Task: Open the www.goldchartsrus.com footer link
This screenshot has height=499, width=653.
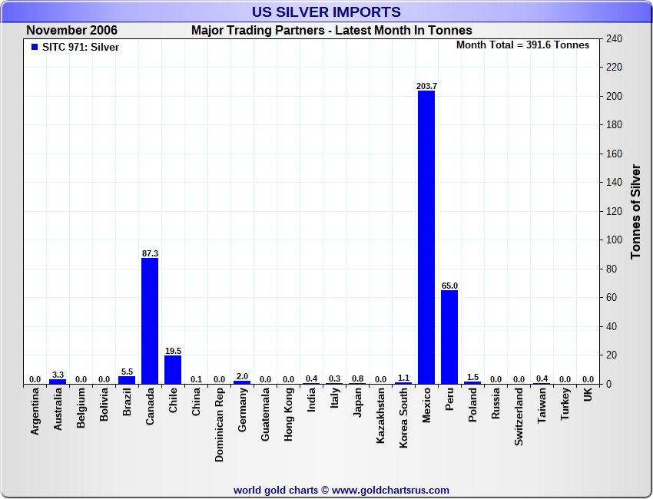Action: coord(390,490)
